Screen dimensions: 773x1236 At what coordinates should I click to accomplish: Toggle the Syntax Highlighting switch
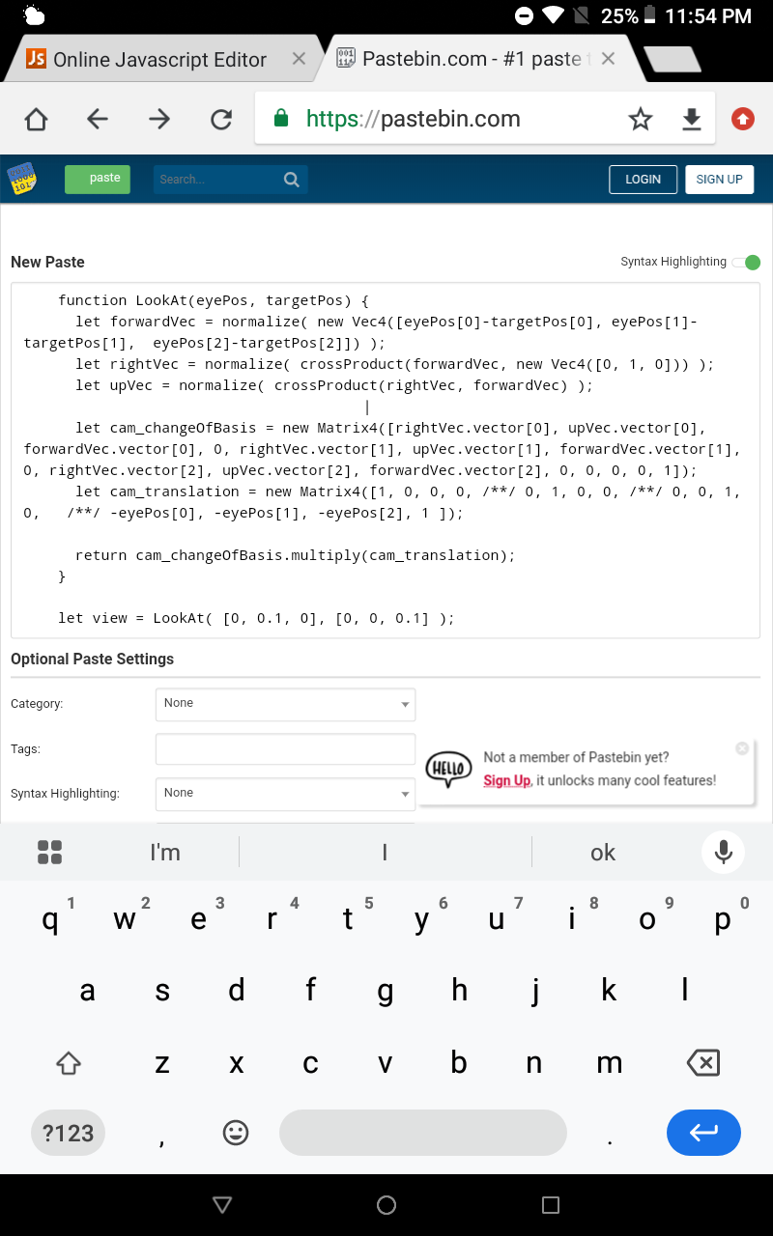click(746, 262)
